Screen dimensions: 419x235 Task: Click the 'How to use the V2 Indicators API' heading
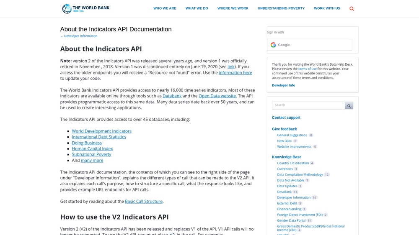[114, 217]
